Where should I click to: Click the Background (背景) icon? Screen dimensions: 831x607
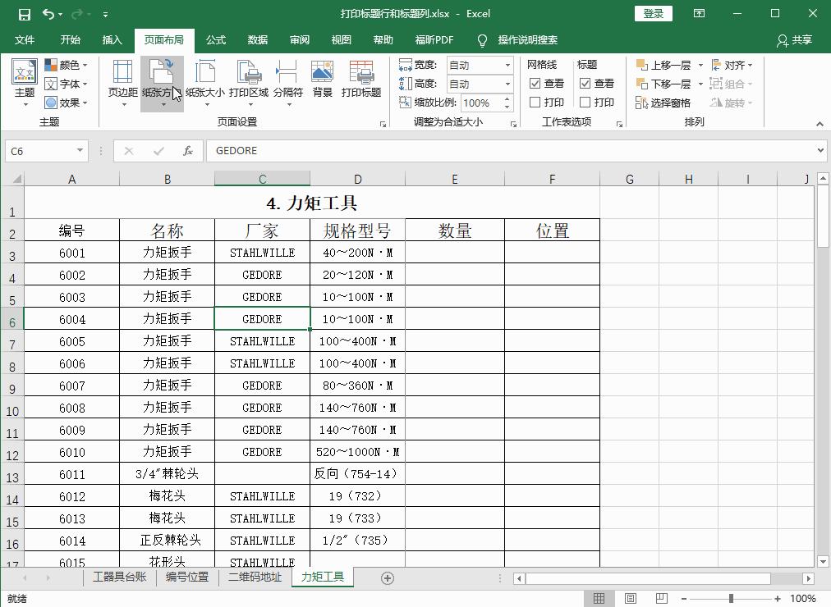tap(322, 81)
